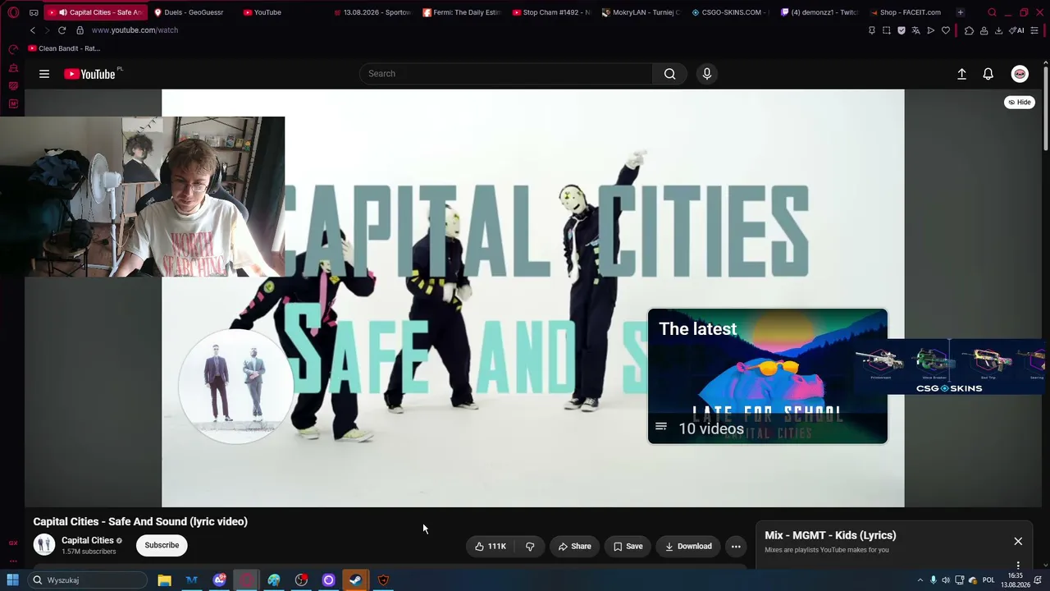Screen dimensions: 1050x591
Task: Click the magnifier search button on YouTube
Action: coord(670,74)
